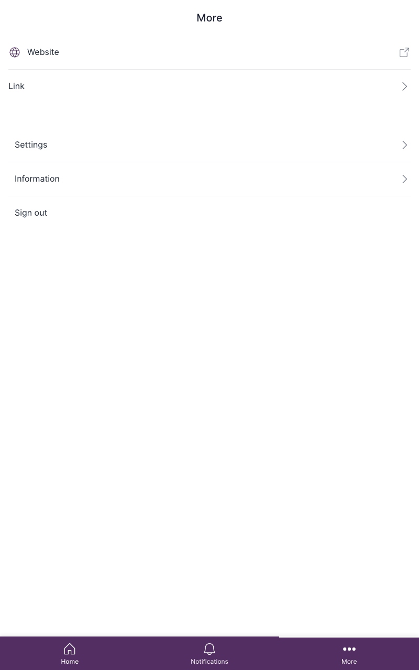The image size is (419, 670).
Task: Open the Website text link
Action: point(43,52)
